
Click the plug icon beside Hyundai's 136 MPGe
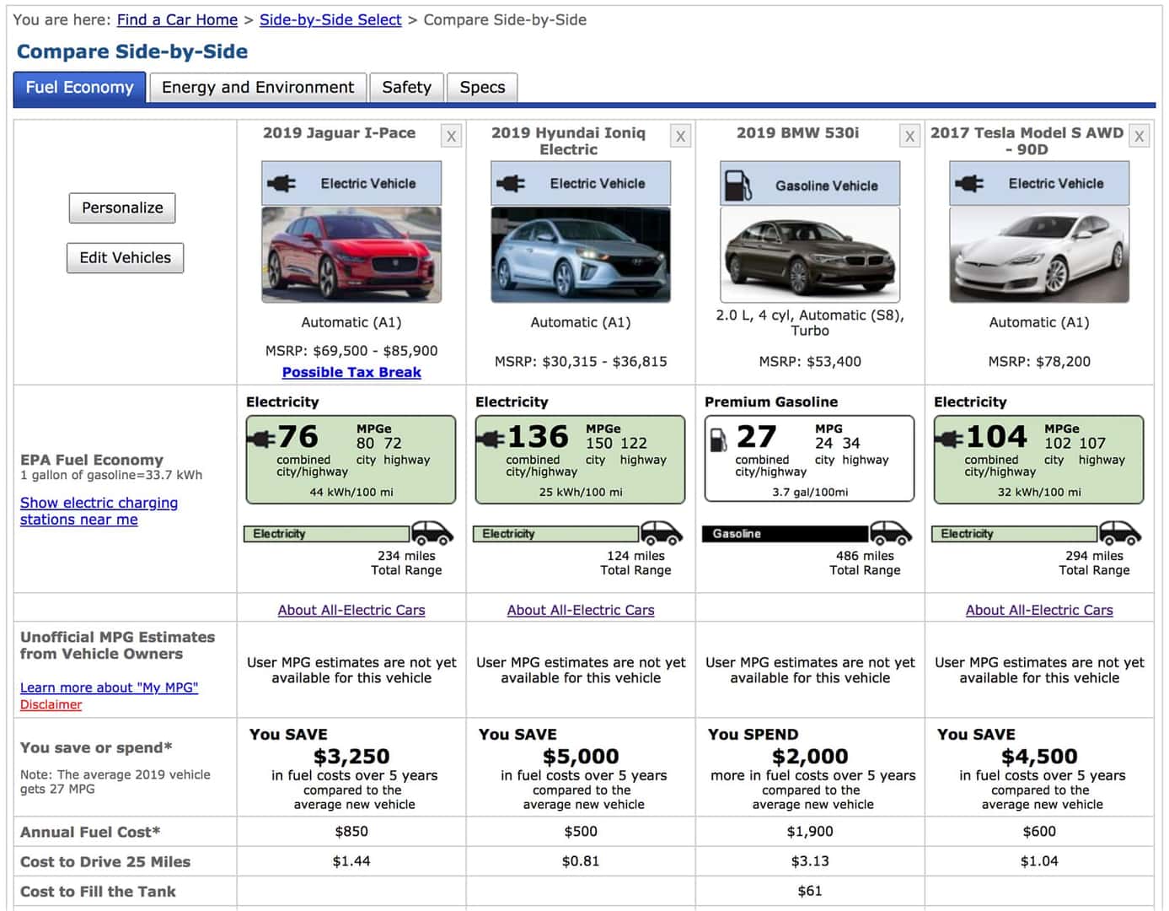491,437
